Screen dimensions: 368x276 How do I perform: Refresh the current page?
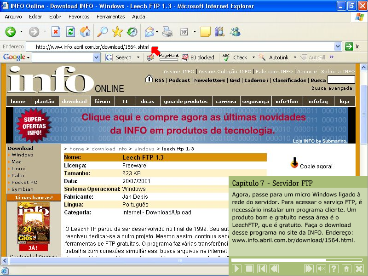pos(70,32)
